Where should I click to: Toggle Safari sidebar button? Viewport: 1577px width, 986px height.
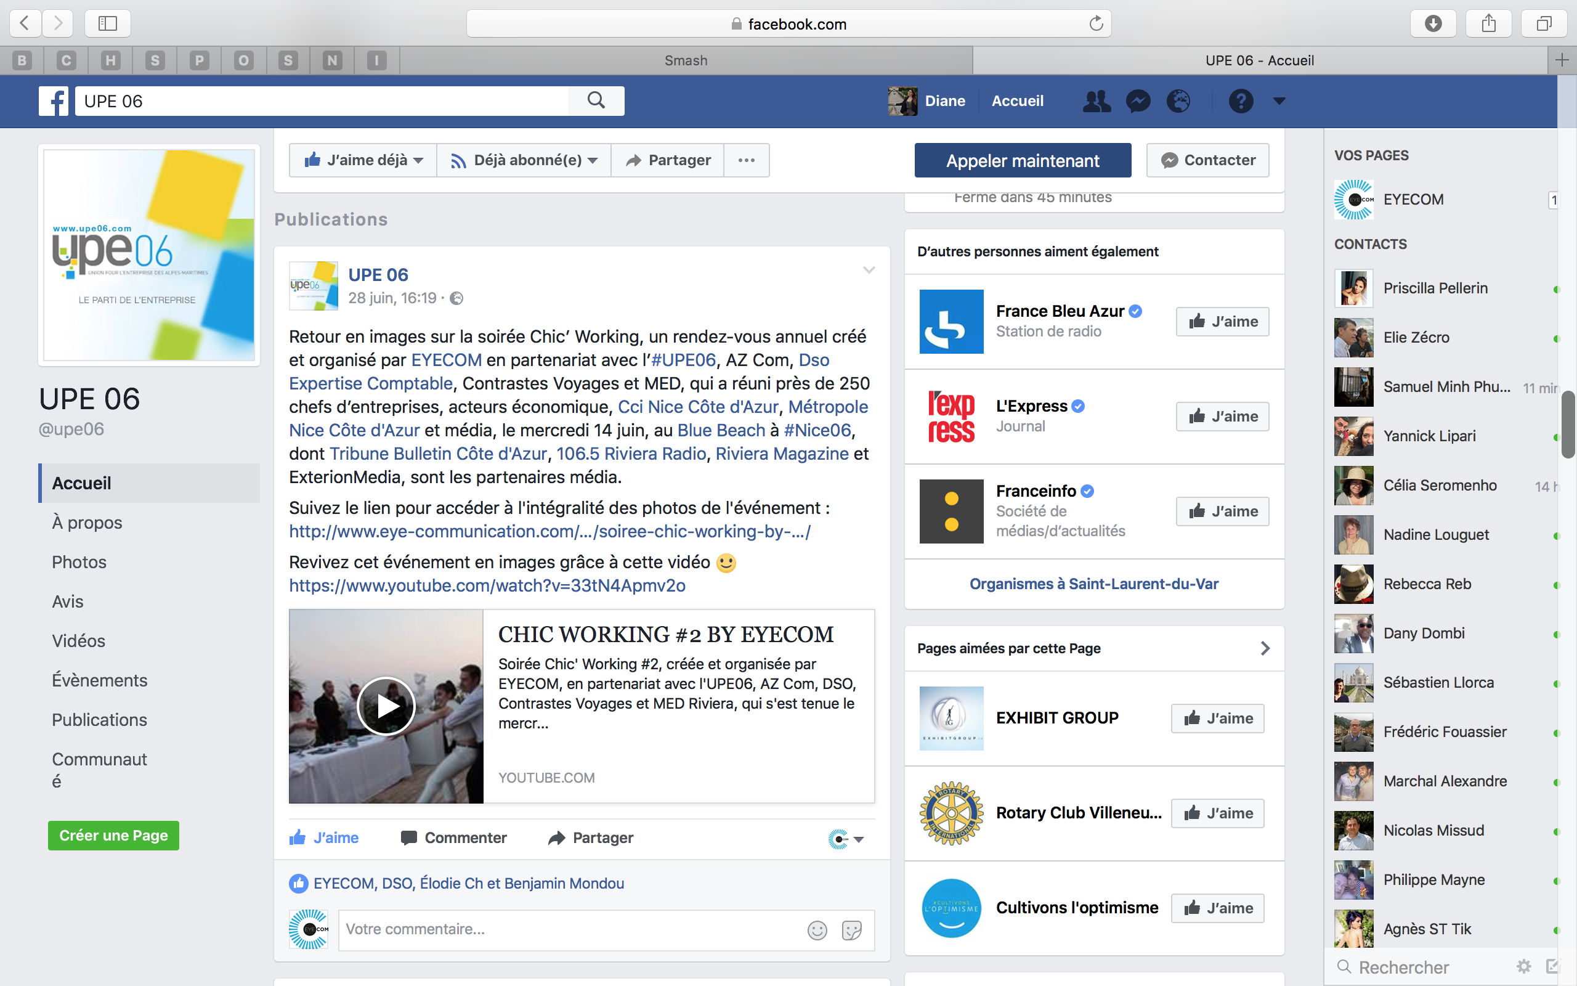108,23
